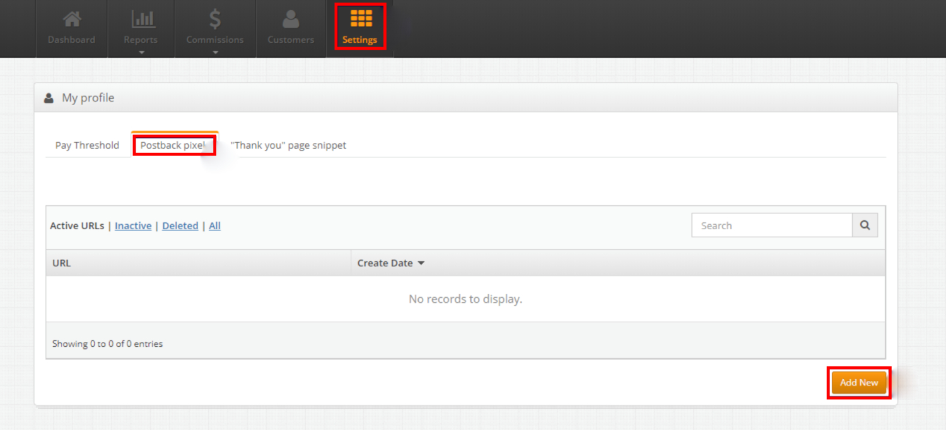
Task: Focus the Search input field
Action: pos(772,225)
